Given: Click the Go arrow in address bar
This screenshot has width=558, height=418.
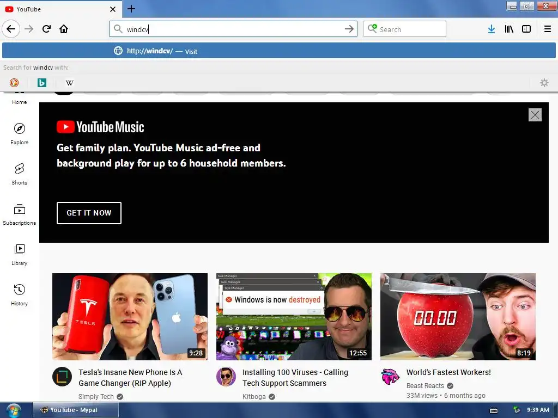Looking at the screenshot, I should coord(349,29).
